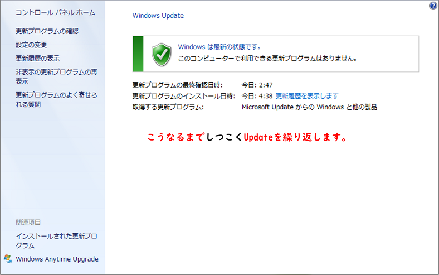Click the 今日: 2:47 last check value
This screenshot has height=275, width=439.
click(257, 85)
